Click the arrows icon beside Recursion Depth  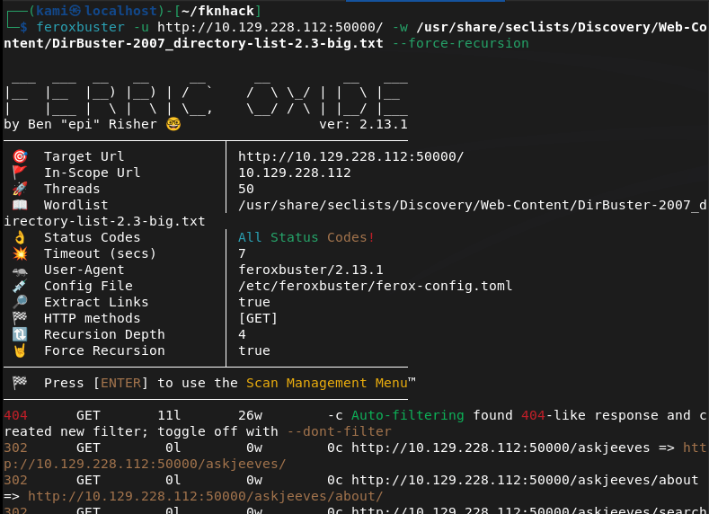[x=20, y=334]
